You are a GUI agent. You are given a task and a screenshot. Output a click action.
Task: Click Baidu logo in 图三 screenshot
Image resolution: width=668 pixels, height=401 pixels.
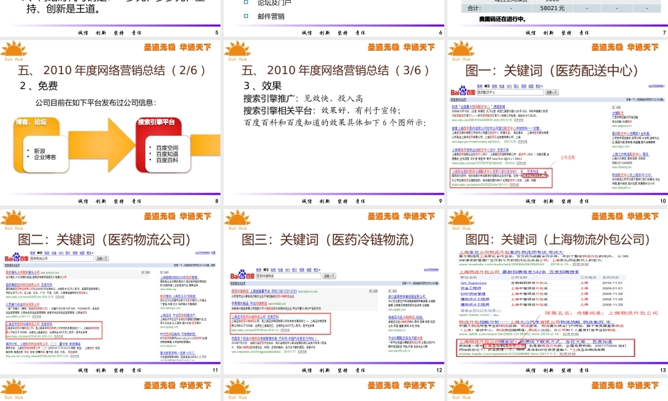coord(242,275)
